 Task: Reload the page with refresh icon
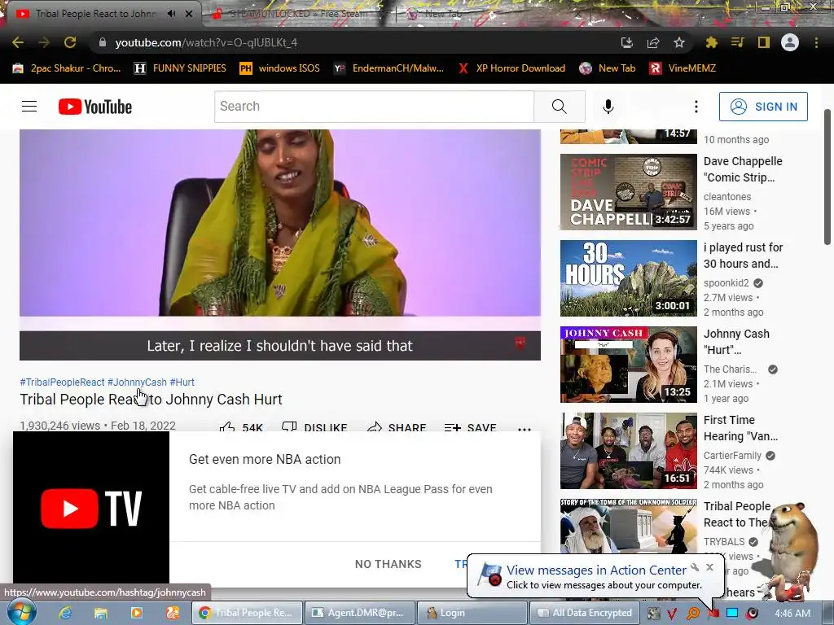point(70,42)
